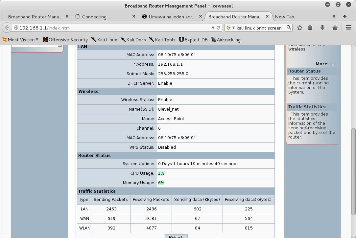Click the Sending Packets column header
This screenshot has width=356, height=238.
coord(110,200)
